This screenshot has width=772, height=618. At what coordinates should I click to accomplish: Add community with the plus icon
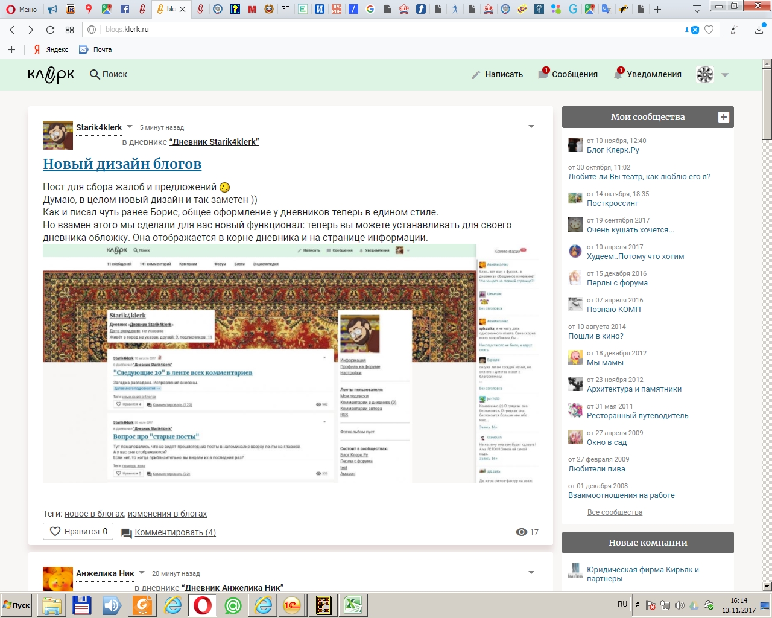pyautogui.click(x=724, y=117)
